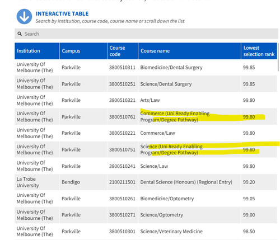Select Commerce (Uni Ready Enabling Program) course
Screen dimensions: 280x240
175,116
